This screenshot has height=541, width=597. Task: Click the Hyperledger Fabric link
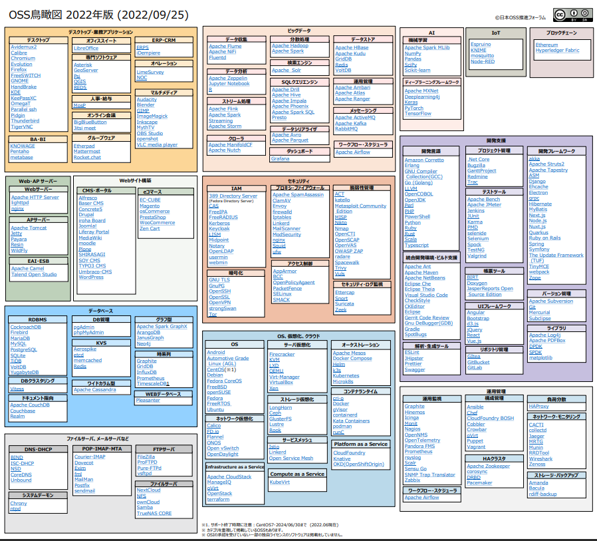(x=557, y=51)
